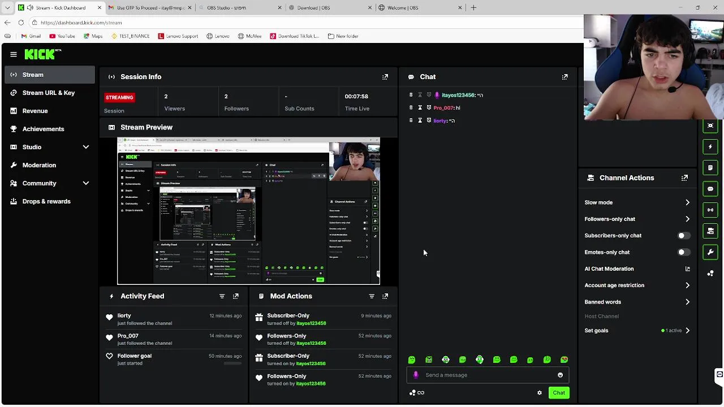The image size is (724, 407).
Task: Toggle Mod Actions widget icon in right rail
Action: click(x=710, y=168)
